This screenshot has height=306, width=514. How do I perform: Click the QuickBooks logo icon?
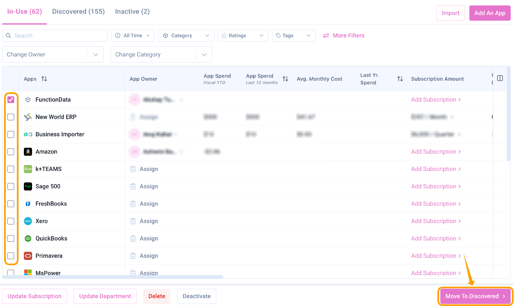(28, 238)
